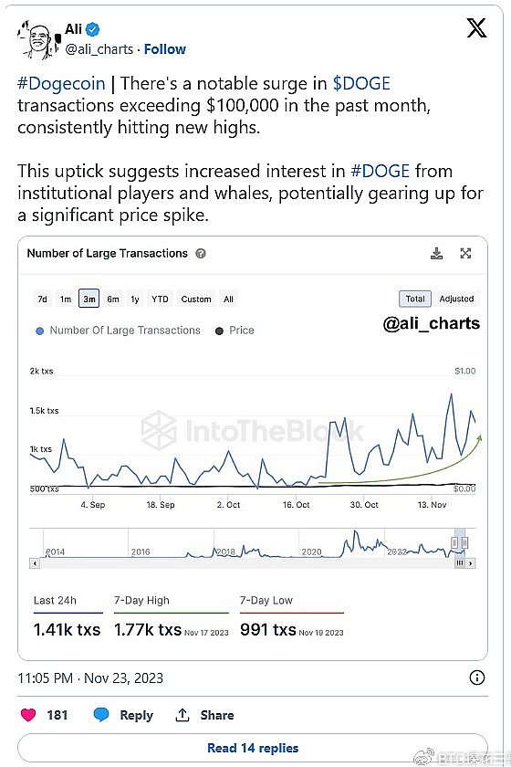Toggle Price series legend

(235, 331)
